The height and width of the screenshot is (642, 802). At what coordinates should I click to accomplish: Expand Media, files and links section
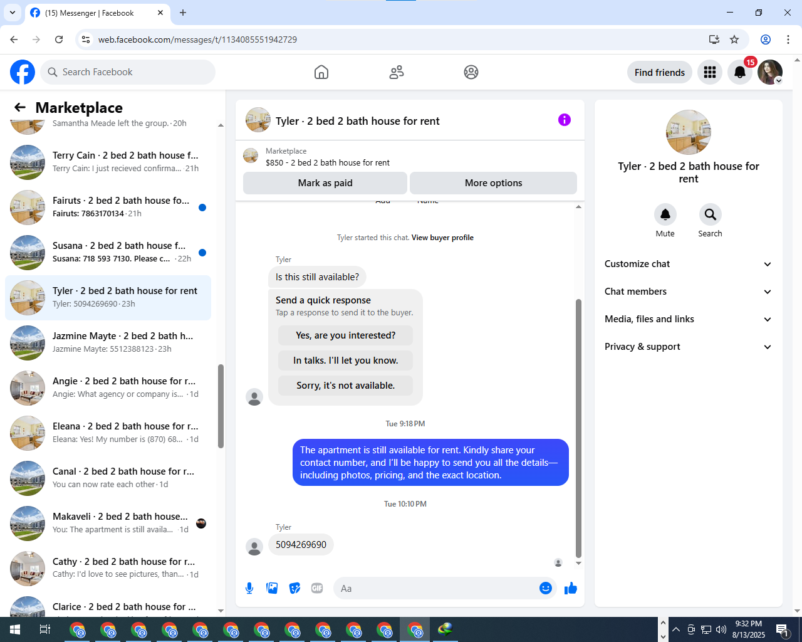(x=689, y=319)
